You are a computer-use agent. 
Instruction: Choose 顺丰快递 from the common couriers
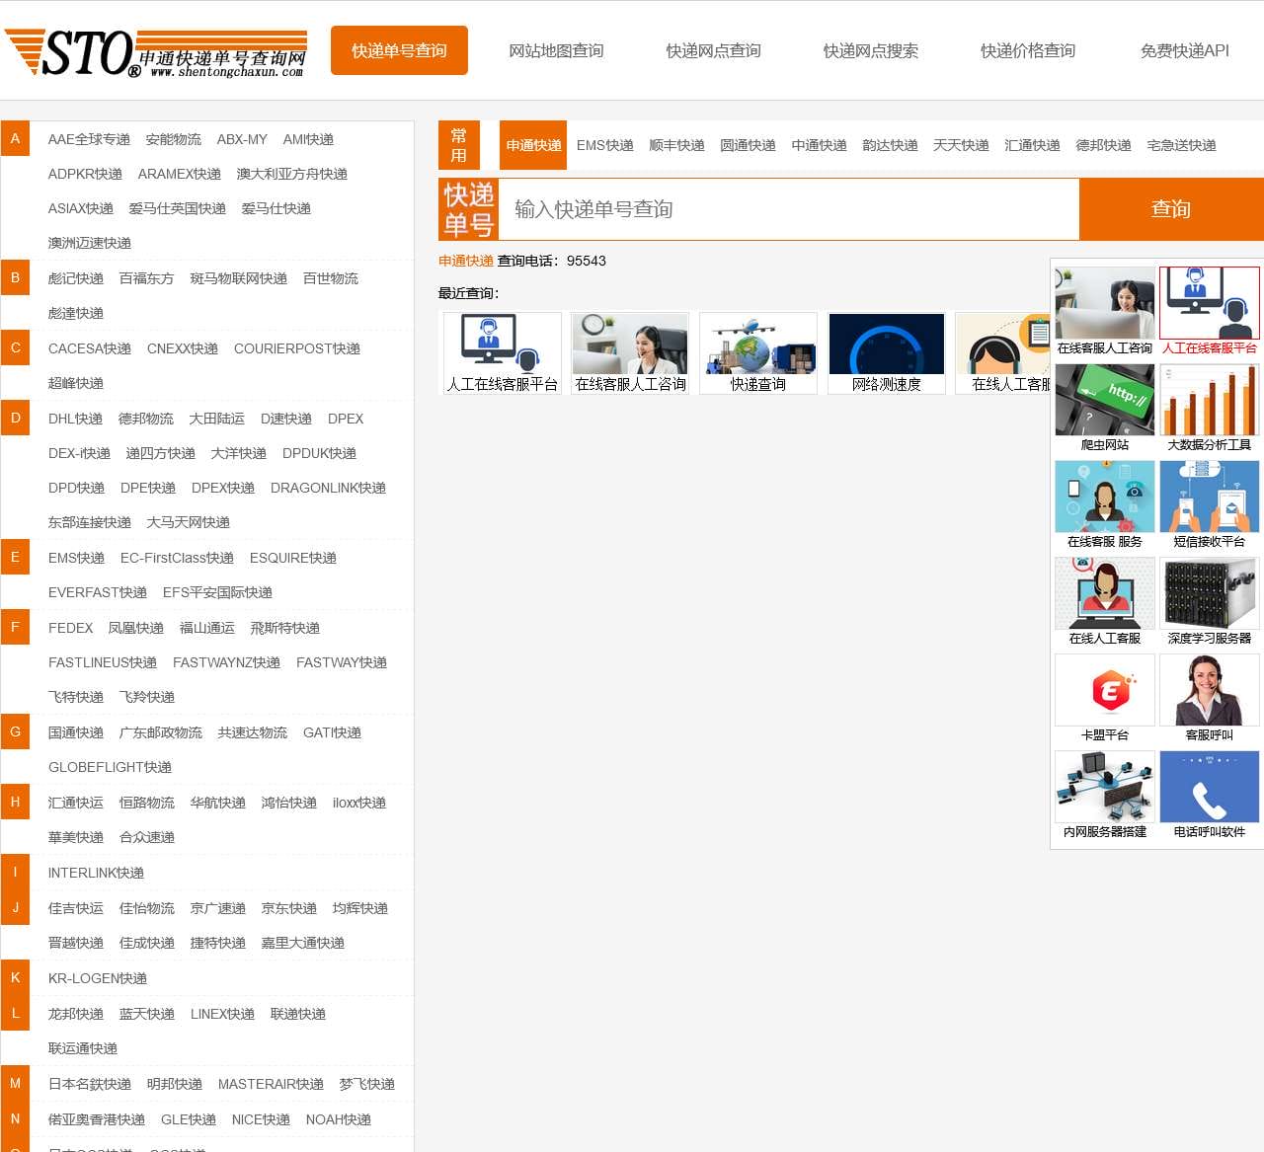[x=676, y=145]
